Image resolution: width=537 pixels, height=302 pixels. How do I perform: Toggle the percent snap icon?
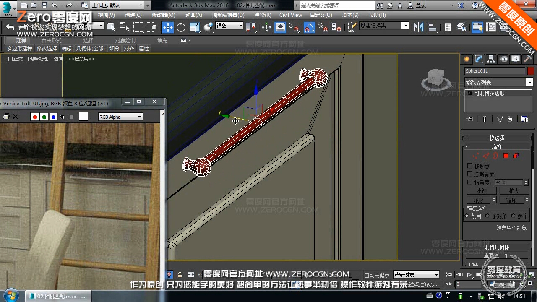click(323, 28)
